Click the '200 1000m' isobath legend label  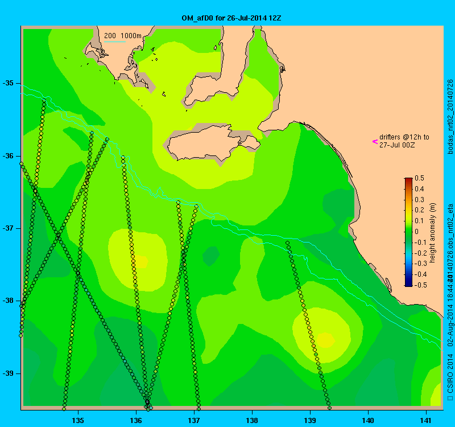(x=123, y=36)
